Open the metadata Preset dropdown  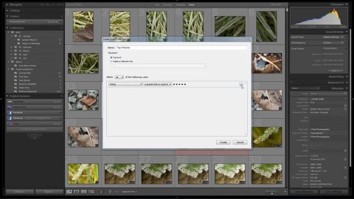(x=327, y=93)
